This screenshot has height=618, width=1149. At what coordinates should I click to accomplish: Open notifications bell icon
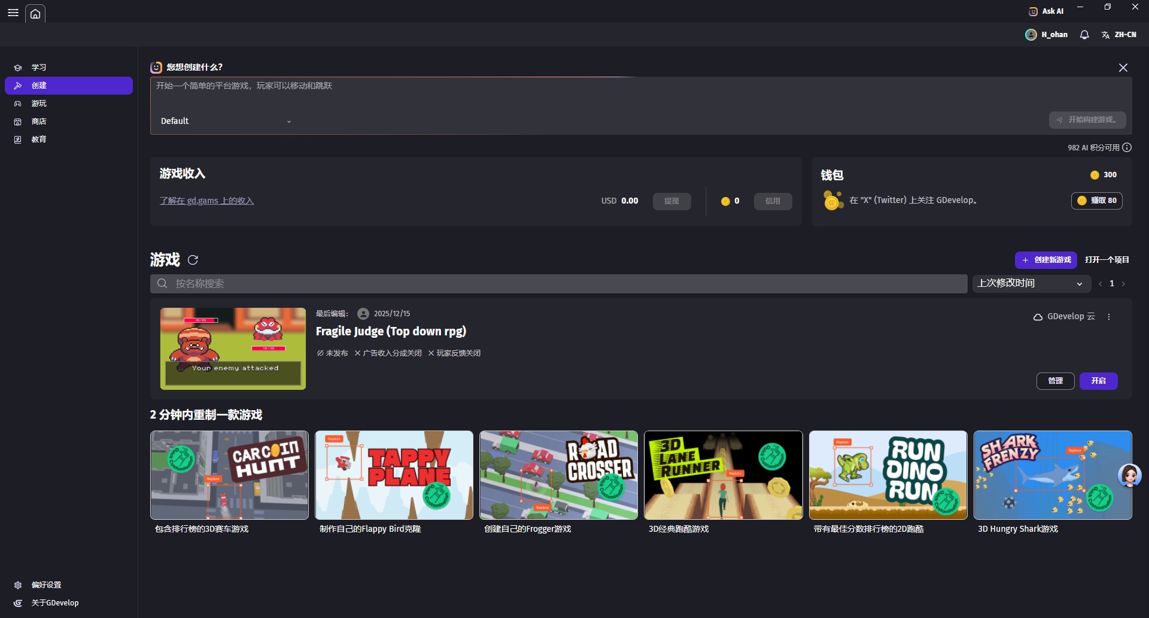pos(1084,35)
